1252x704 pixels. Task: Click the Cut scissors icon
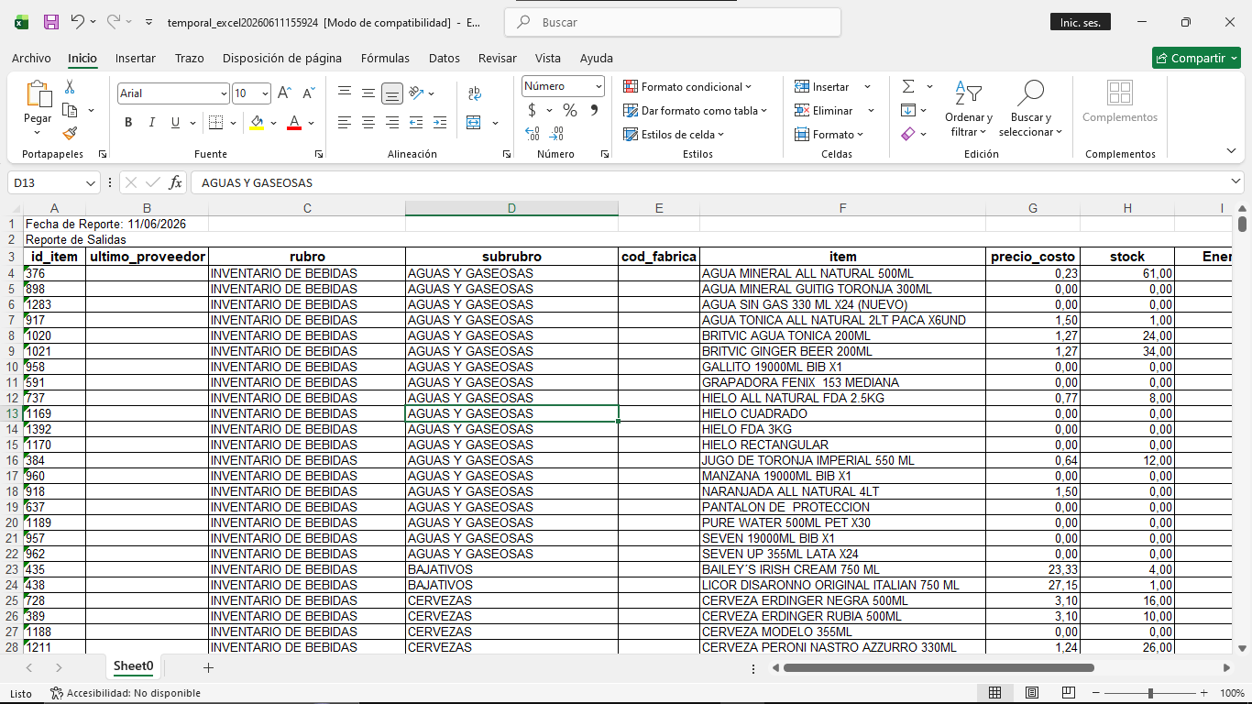(x=70, y=87)
